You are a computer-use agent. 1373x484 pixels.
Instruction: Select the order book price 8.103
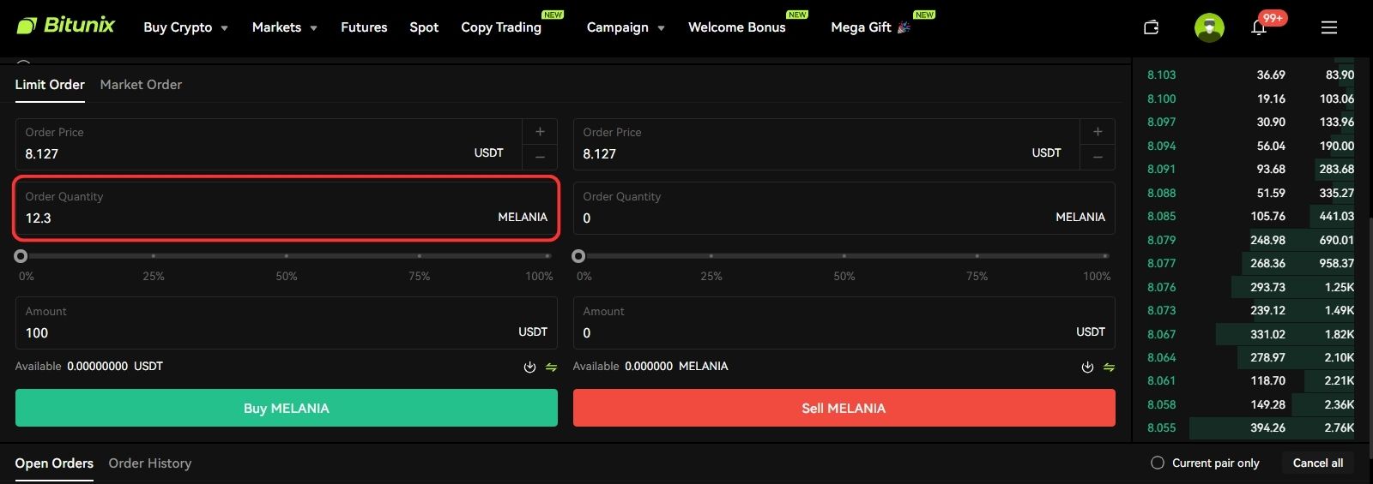[x=1162, y=75]
